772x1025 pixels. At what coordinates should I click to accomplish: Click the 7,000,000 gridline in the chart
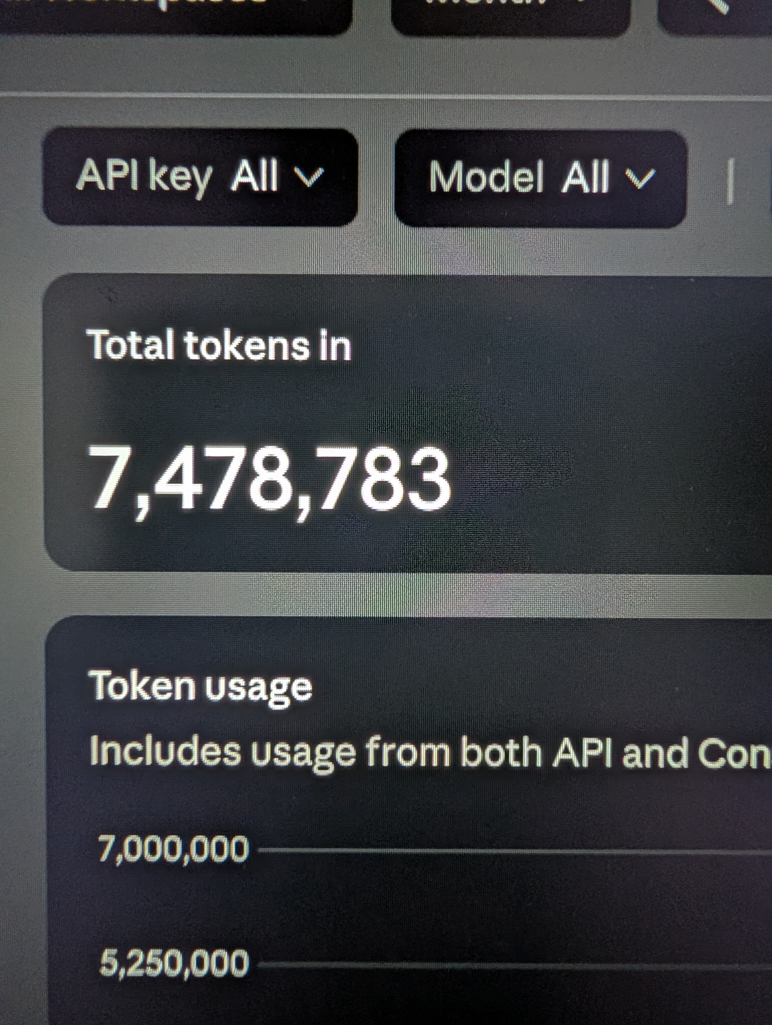tap(510, 851)
